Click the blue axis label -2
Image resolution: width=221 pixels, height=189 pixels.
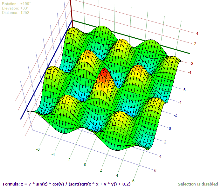point(175,115)
